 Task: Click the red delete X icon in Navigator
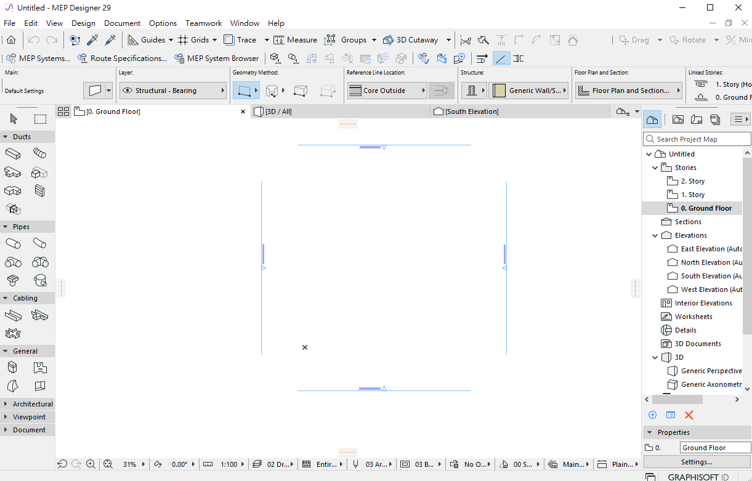pos(689,415)
